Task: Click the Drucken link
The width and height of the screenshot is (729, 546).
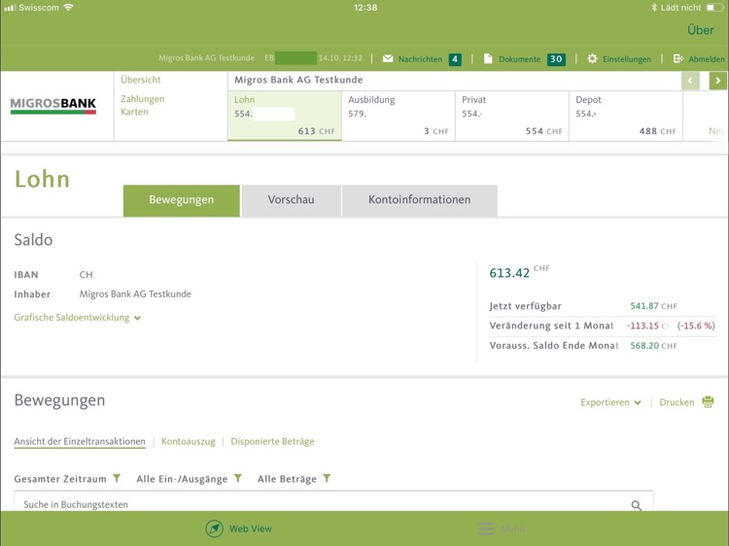Action: click(677, 402)
